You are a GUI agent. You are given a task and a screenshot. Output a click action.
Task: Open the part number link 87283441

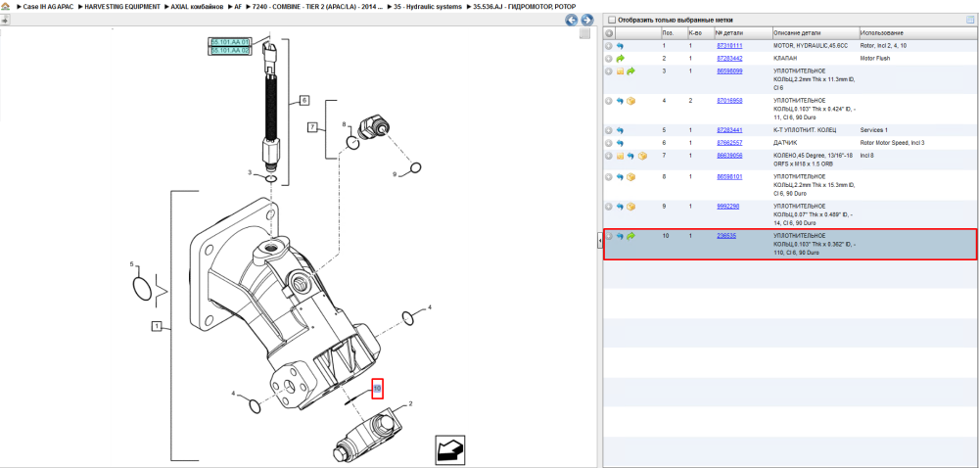(729, 130)
